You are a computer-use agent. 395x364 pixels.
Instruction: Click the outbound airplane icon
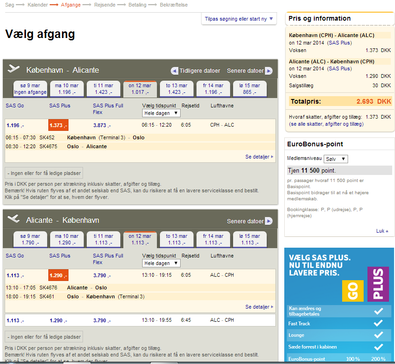click(14, 69)
